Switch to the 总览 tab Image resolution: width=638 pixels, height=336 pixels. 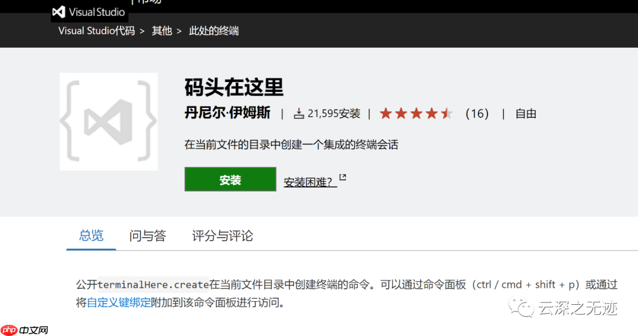click(x=91, y=236)
